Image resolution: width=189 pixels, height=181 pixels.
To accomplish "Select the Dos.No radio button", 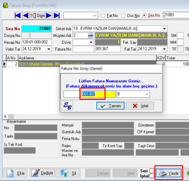I will [x=123, y=15].
